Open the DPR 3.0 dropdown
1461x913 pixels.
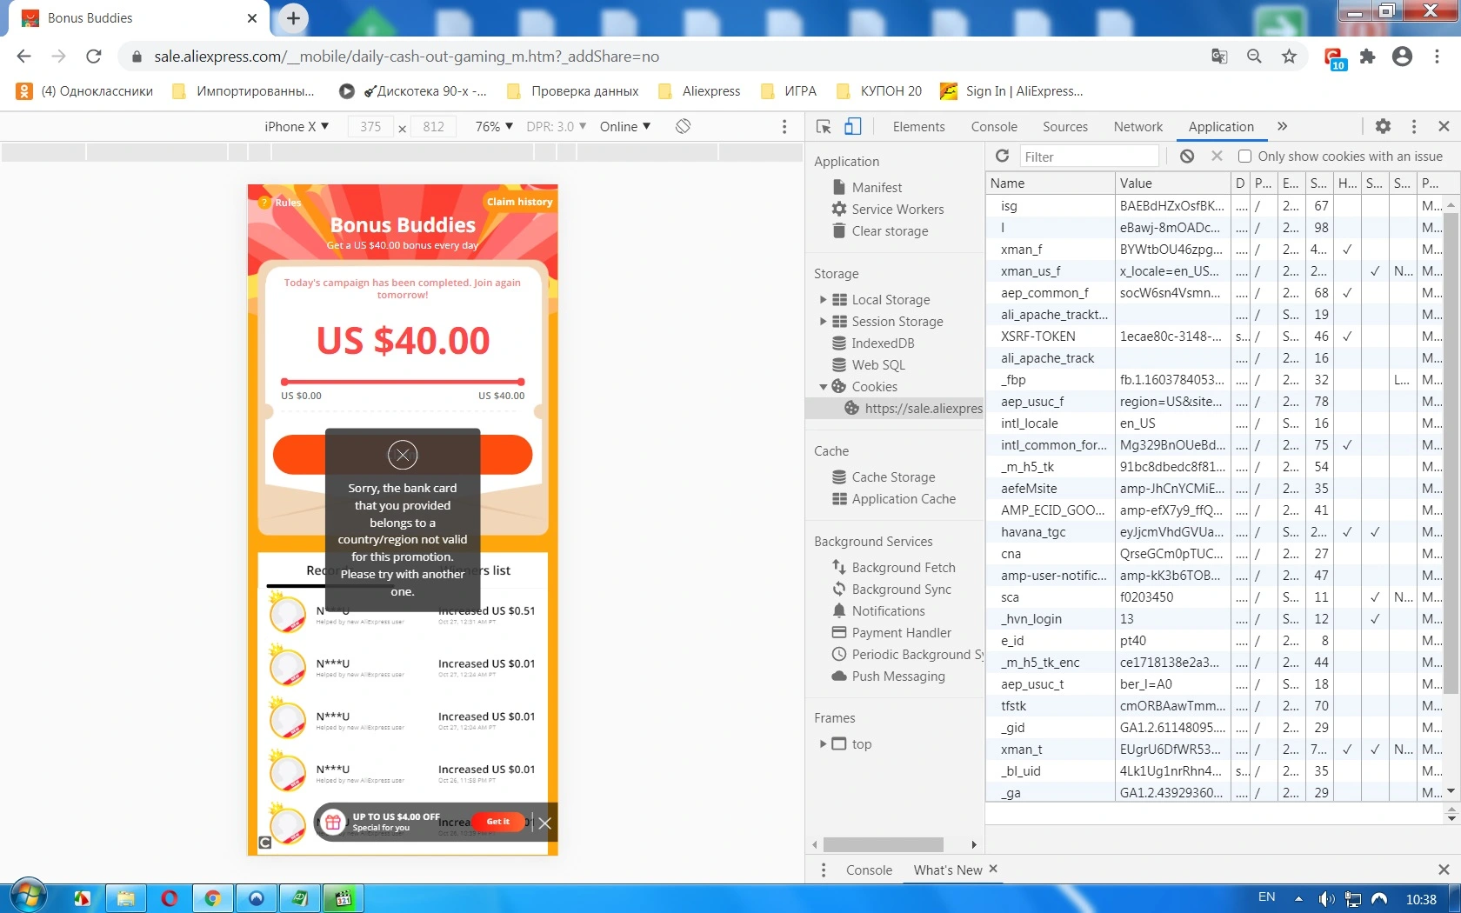pyautogui.click(x=557, y=126)
